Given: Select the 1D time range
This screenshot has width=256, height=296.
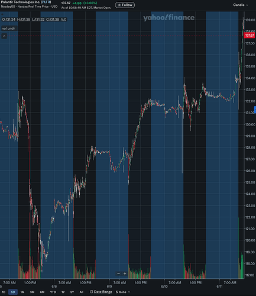Looking at the screenshot, I should (4, 292).
